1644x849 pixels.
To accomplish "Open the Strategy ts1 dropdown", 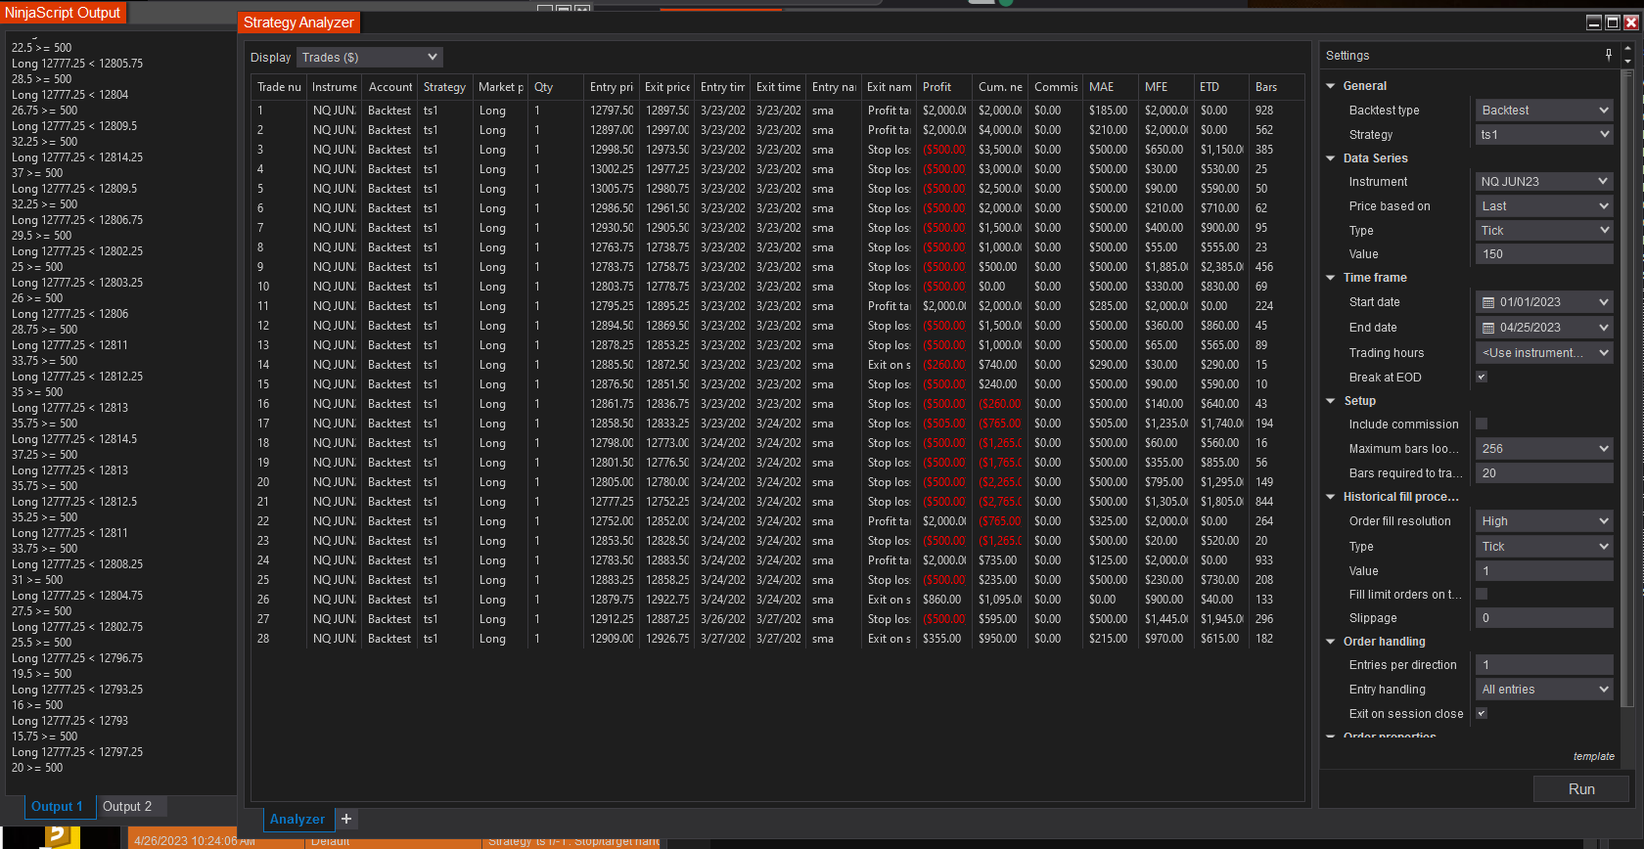I will (1544, 135).
